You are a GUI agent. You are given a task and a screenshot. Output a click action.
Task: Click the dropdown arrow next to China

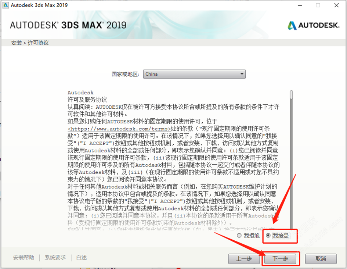(x=242, y=74)
